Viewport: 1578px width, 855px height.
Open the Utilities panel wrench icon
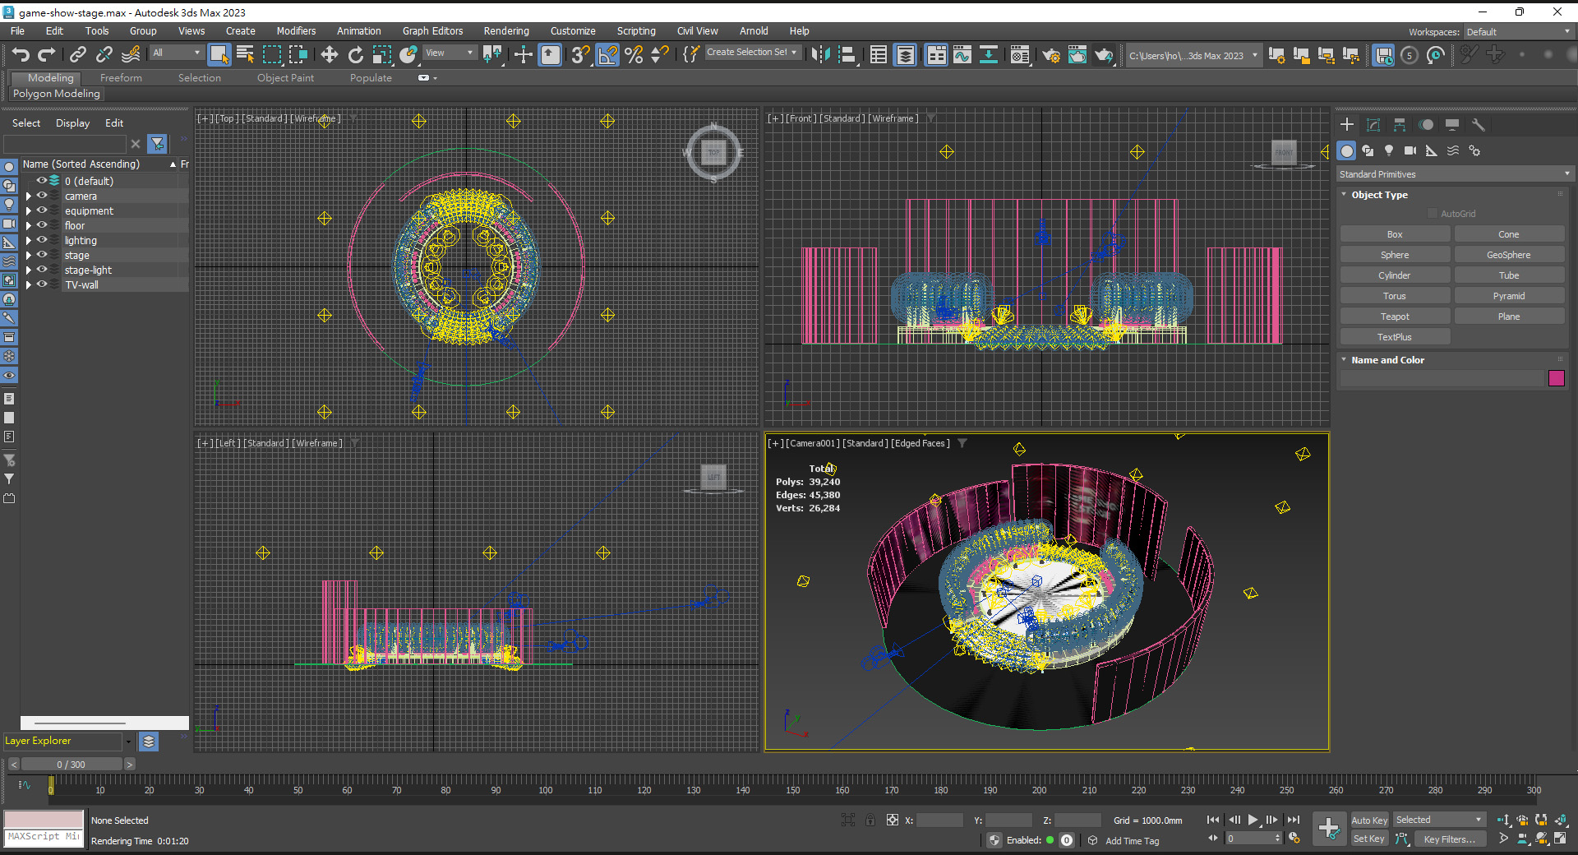point(1479,125)
